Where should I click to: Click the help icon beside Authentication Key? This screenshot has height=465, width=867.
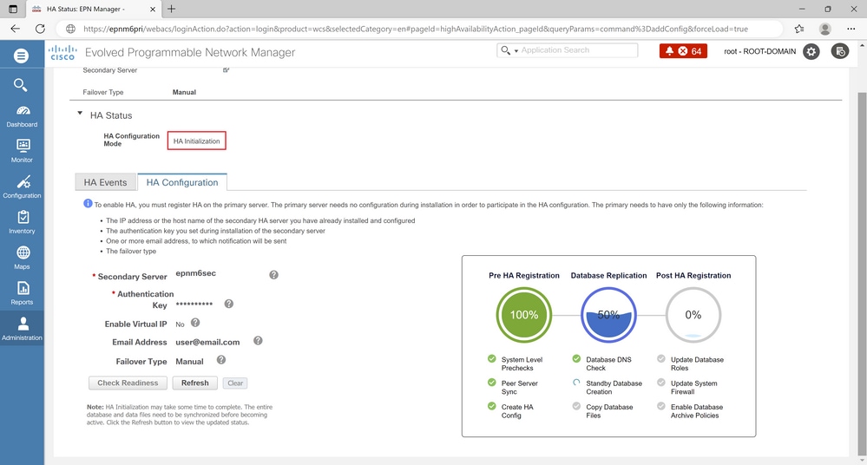[229, 304]
